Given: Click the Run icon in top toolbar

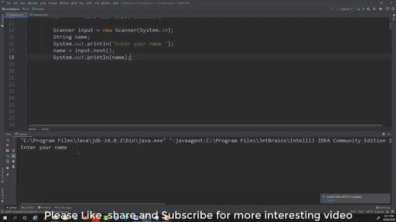Looking at the screenshot, I should (358, 9).
